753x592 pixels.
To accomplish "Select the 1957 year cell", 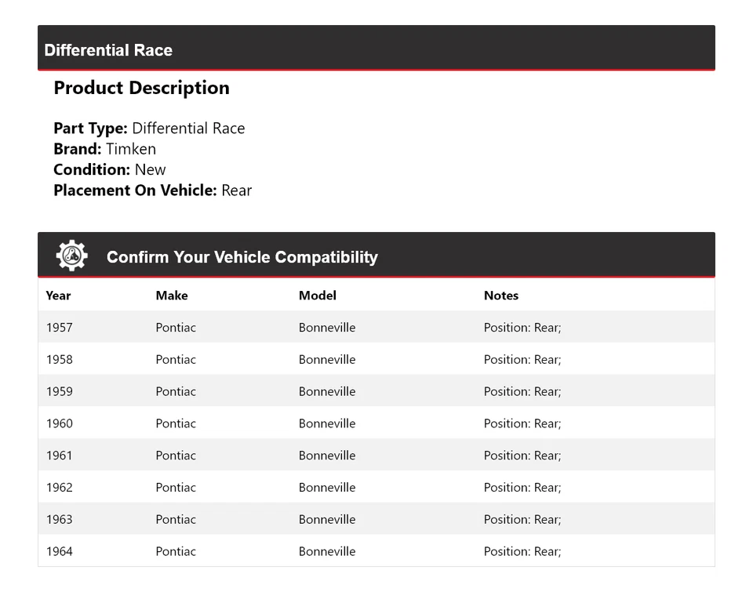I will tap(59, 328).
